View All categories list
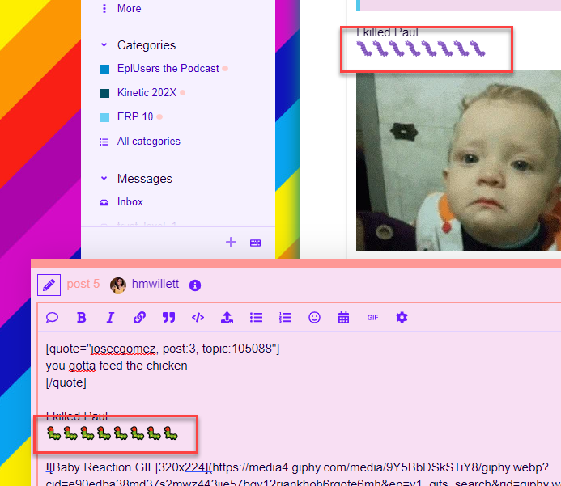Image resolution: width=561 pixels, height=486 pixels. click(148, 142)
